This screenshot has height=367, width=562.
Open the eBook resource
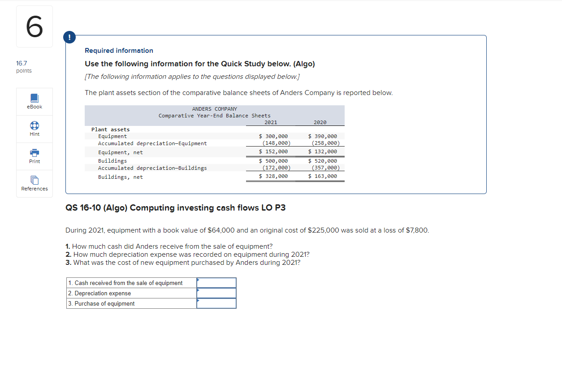[34, 101]
